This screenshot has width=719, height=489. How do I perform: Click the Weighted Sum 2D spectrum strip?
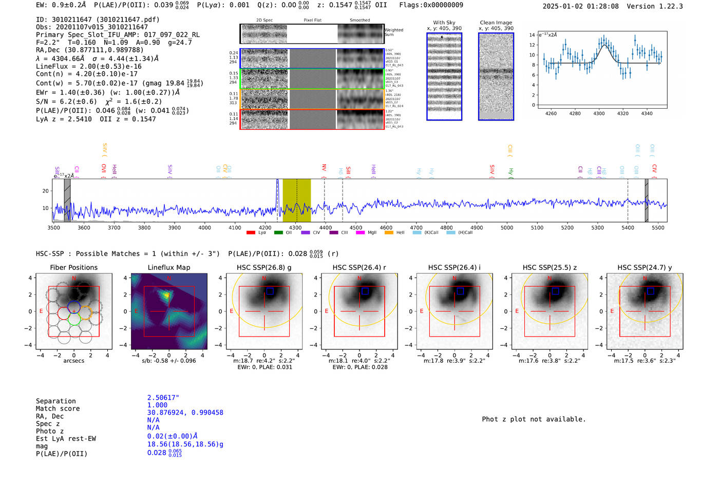click(x=312, y=34)
